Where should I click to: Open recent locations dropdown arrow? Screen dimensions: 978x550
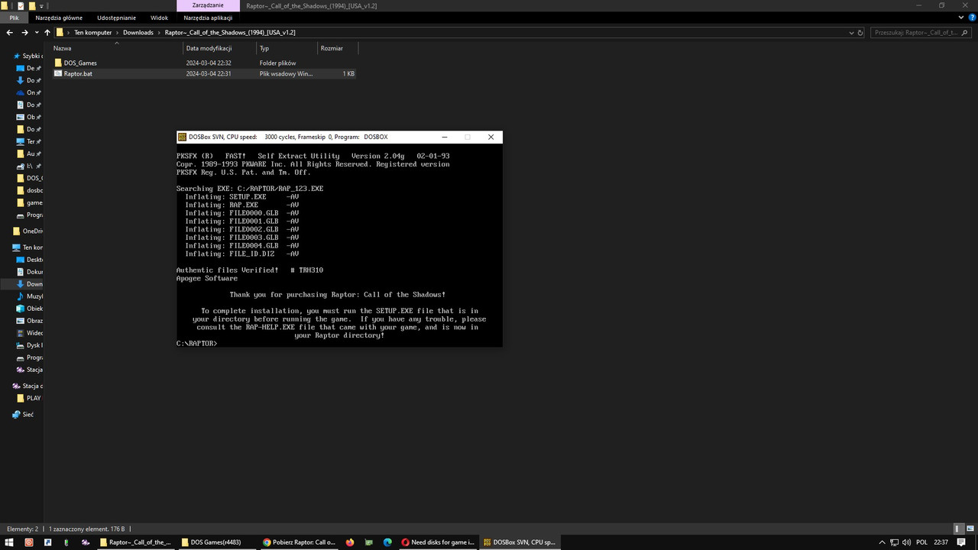pyautogui.click(x=36, y=33)
